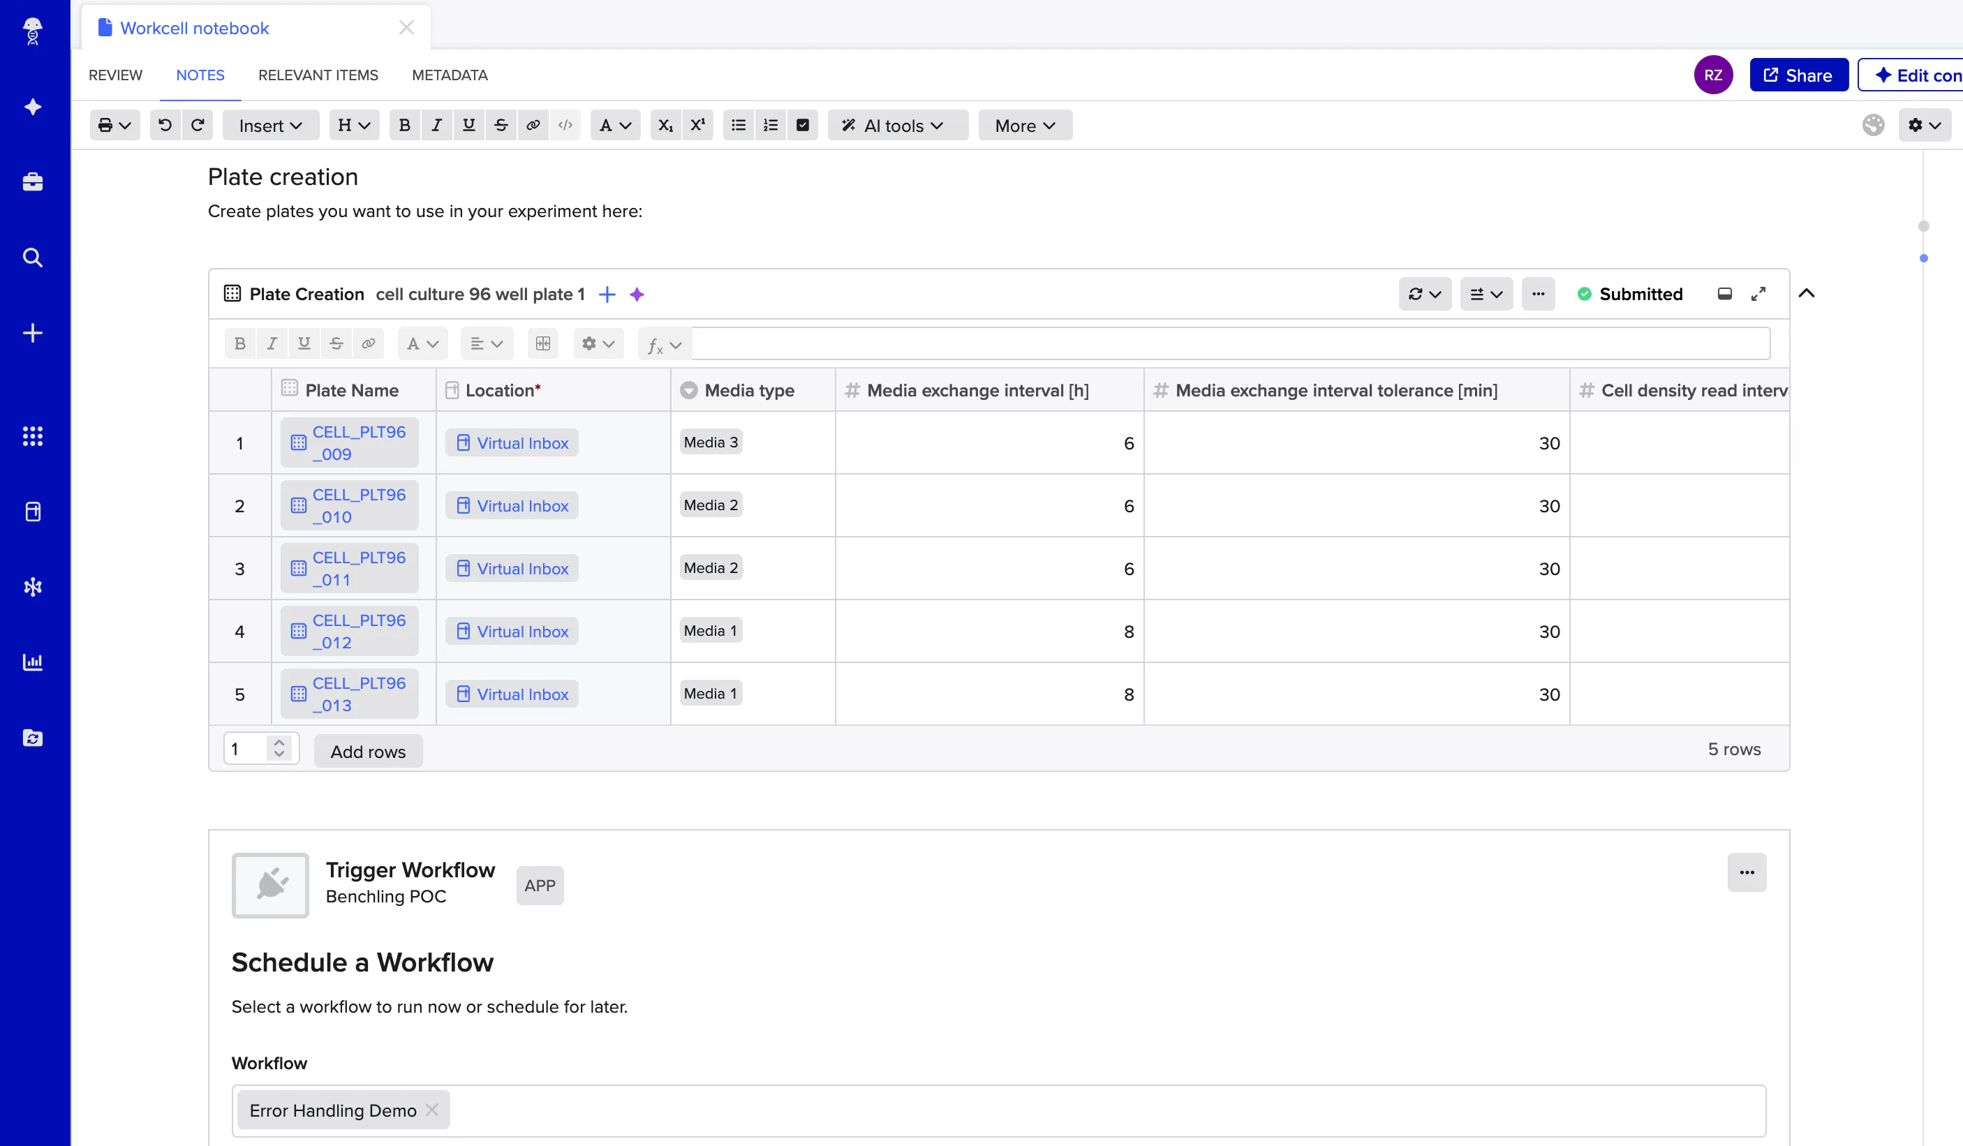Click the Add rows button
Image resolution: width=1963 pixels, height=1146 pixels.
click(x=368, y=751)
